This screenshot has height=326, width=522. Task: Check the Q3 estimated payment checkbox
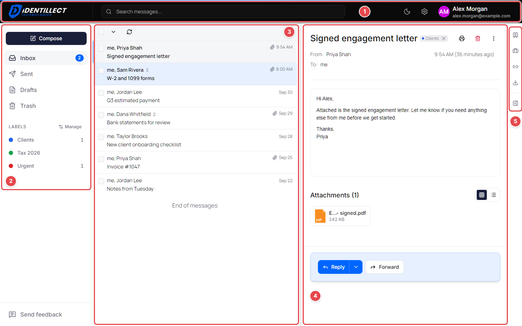coord(101,92)
